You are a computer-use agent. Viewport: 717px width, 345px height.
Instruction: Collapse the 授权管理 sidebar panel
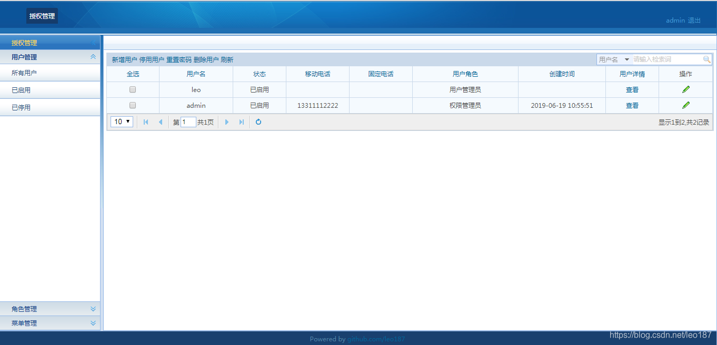[x=93, y=43]
